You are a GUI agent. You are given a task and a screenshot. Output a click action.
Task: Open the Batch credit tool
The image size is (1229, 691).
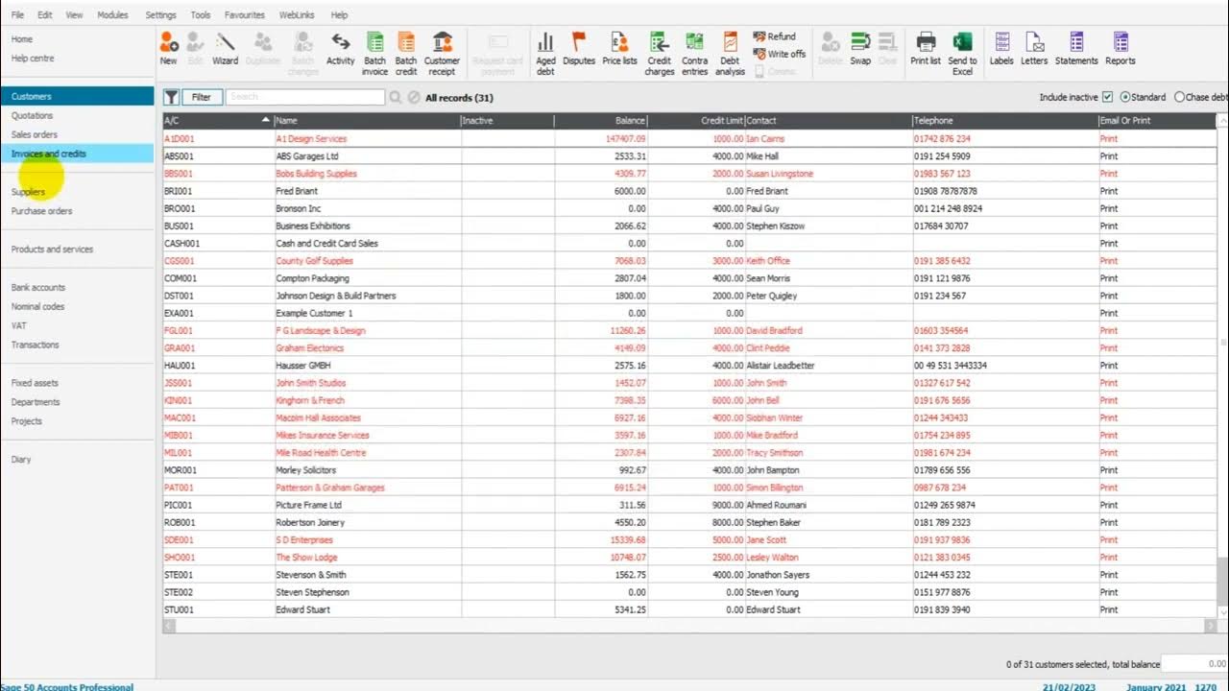[406, 54]
